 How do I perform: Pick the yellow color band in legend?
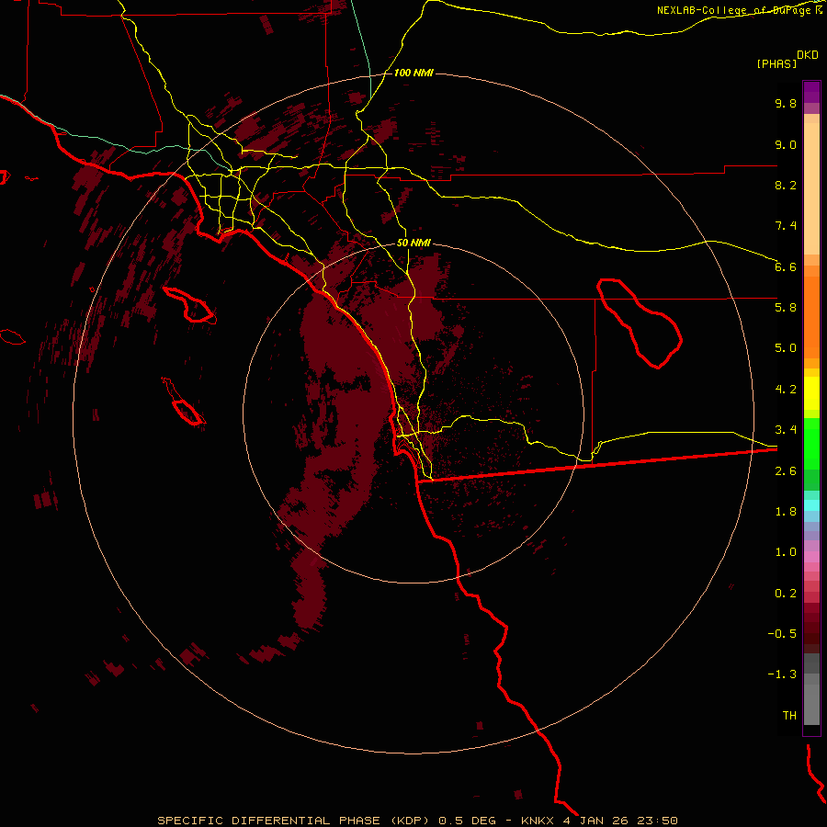pos(811,393)
